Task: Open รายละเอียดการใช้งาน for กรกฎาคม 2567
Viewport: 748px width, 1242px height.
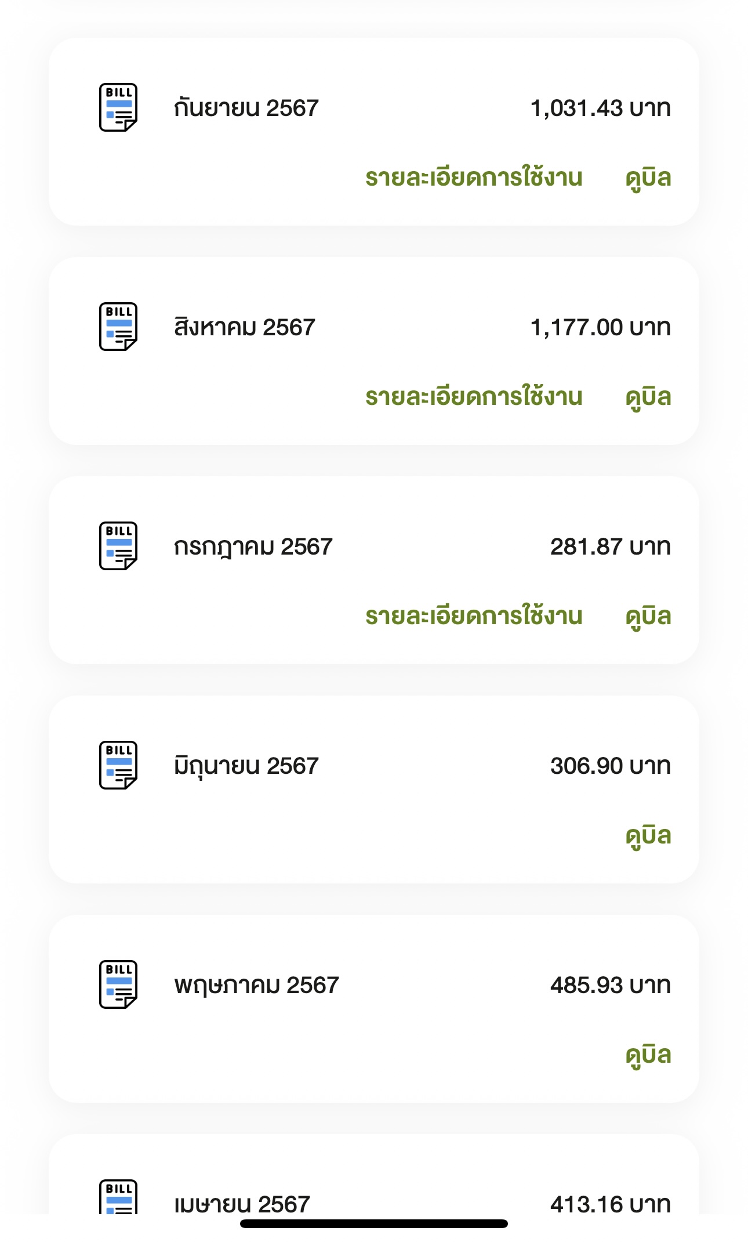Action: [474, 616]
